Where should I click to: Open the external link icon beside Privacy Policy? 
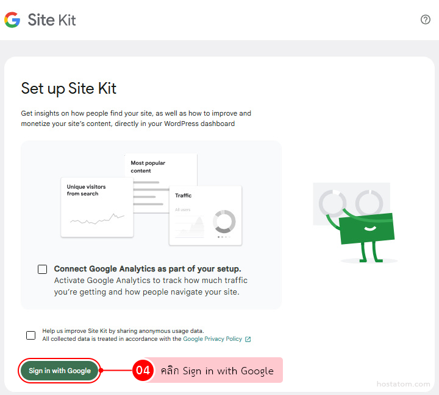pyautogui.click(x=248, y=339)
